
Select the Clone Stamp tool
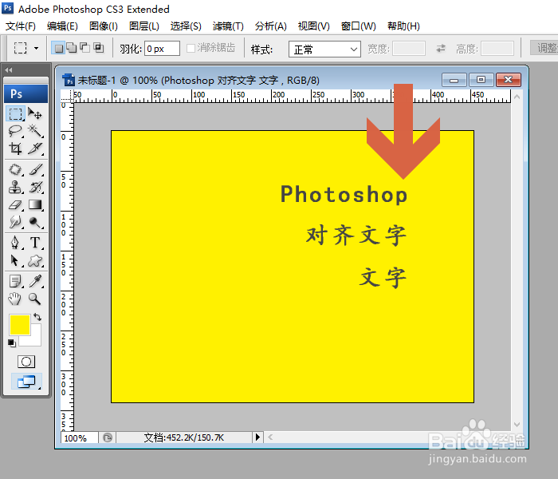(x=15, y=187)
